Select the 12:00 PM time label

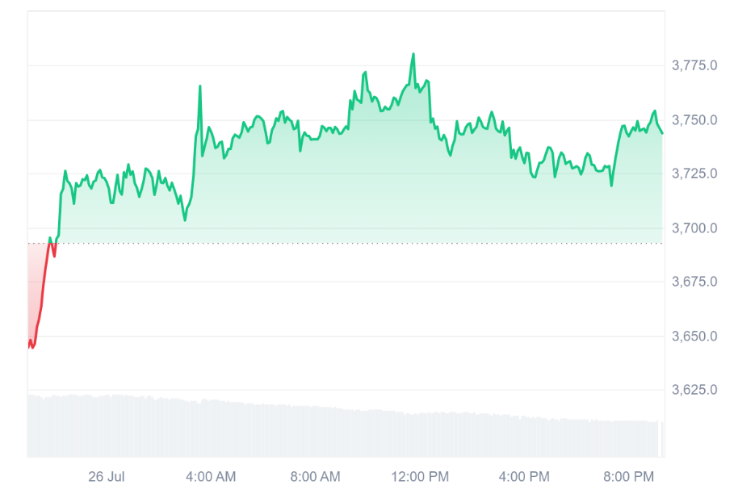(420, 477)
